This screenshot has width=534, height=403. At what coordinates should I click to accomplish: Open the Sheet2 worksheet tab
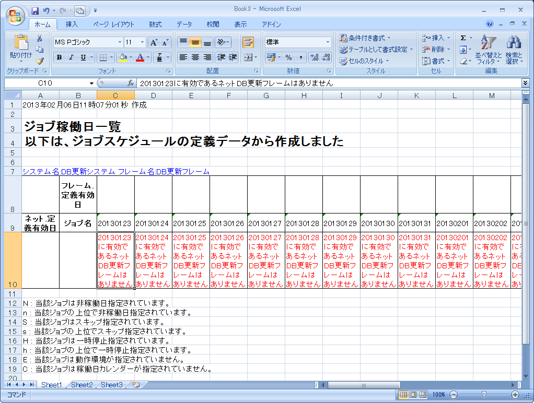point(82,385)
